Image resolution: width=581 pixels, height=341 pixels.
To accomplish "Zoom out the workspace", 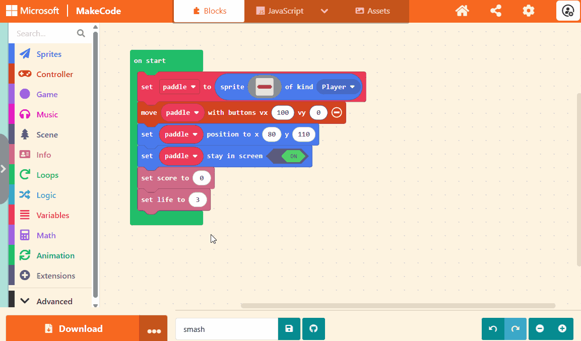I will click(540, 329).
